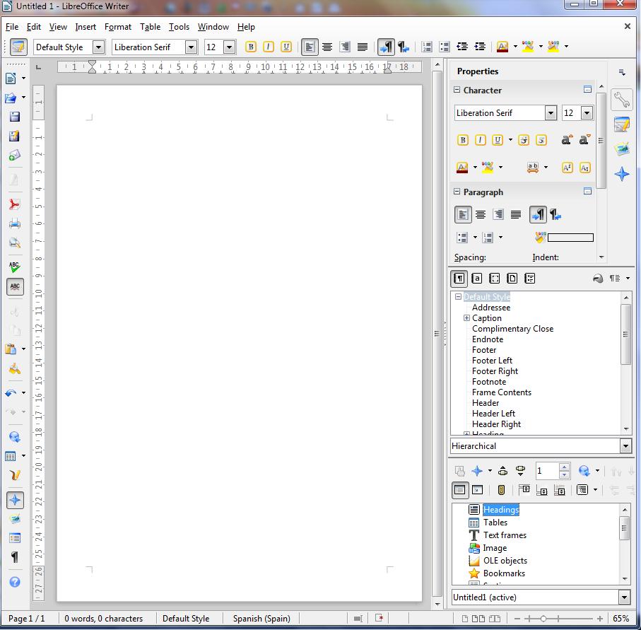Toggle Bold in sidebar Character panel
641x630 pixels.
click(x=463, y=140)
